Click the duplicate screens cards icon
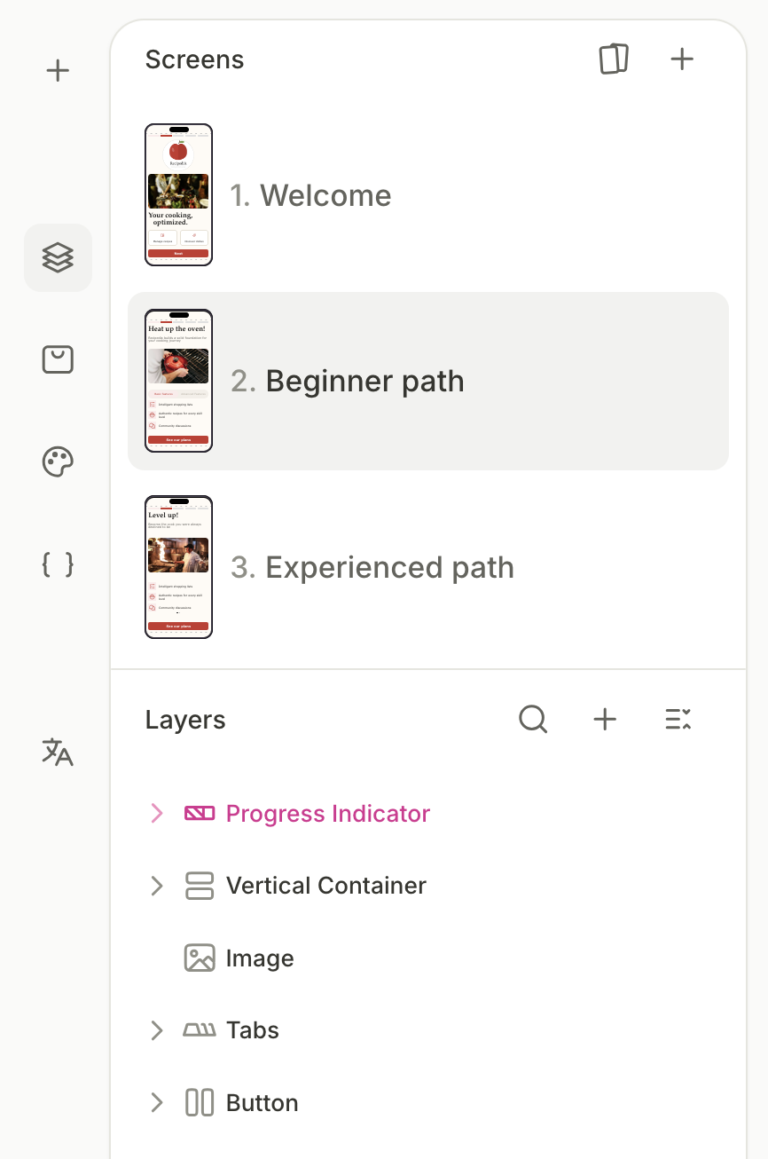Viewport: 768px width, 1159px height. point(614,59)
